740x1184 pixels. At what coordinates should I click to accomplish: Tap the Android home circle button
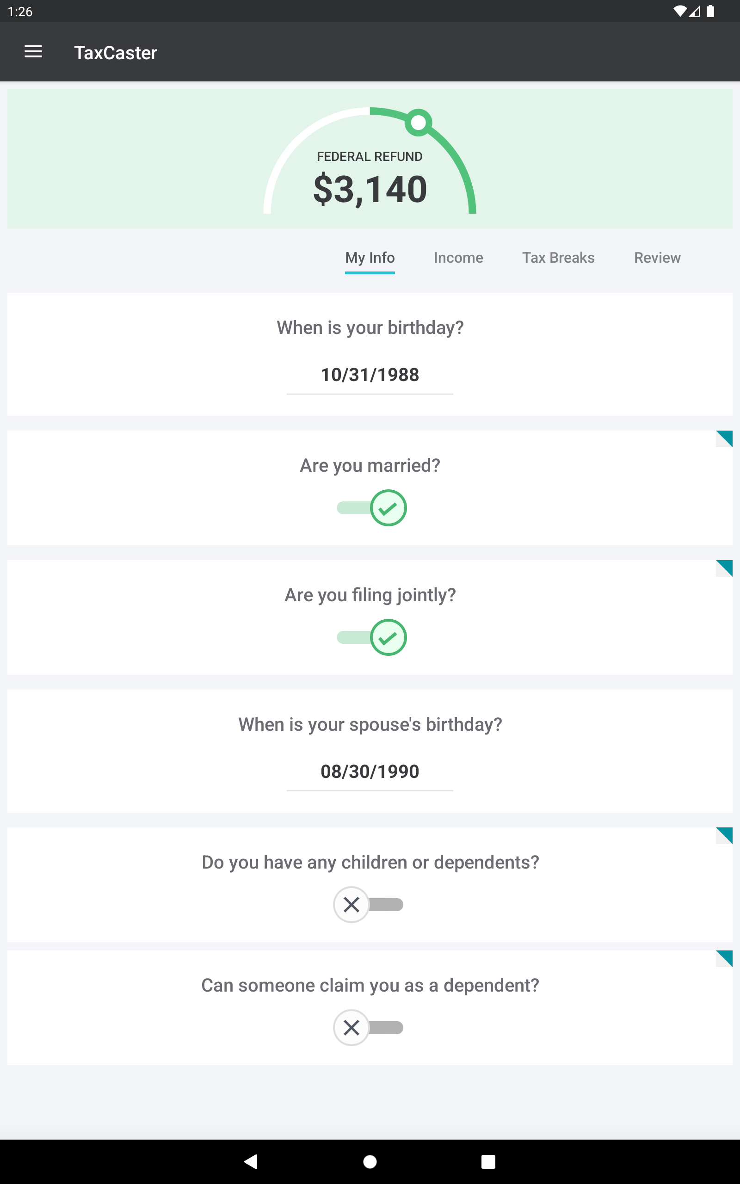tap(370, 1161)
